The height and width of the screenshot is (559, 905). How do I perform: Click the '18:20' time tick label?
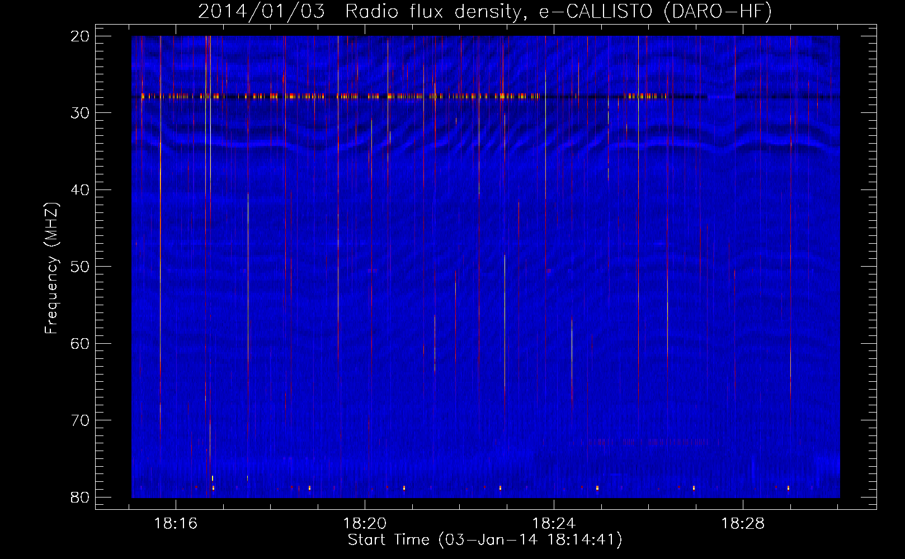[x=365, y=524]
